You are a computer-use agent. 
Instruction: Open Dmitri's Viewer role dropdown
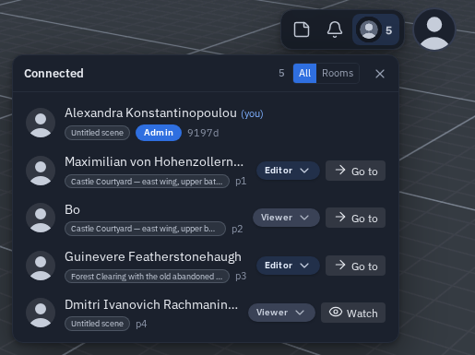point(281,313)
